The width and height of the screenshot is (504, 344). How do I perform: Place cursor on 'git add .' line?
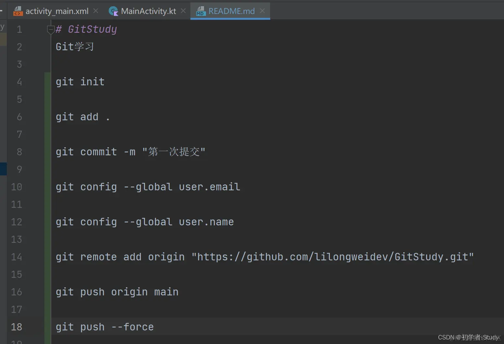[83, 117]
